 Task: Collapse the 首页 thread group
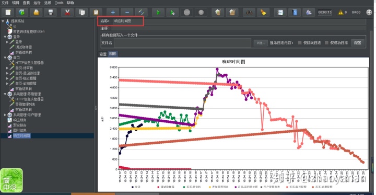5,58
